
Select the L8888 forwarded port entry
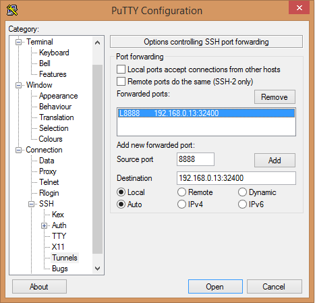coord(206,113)
